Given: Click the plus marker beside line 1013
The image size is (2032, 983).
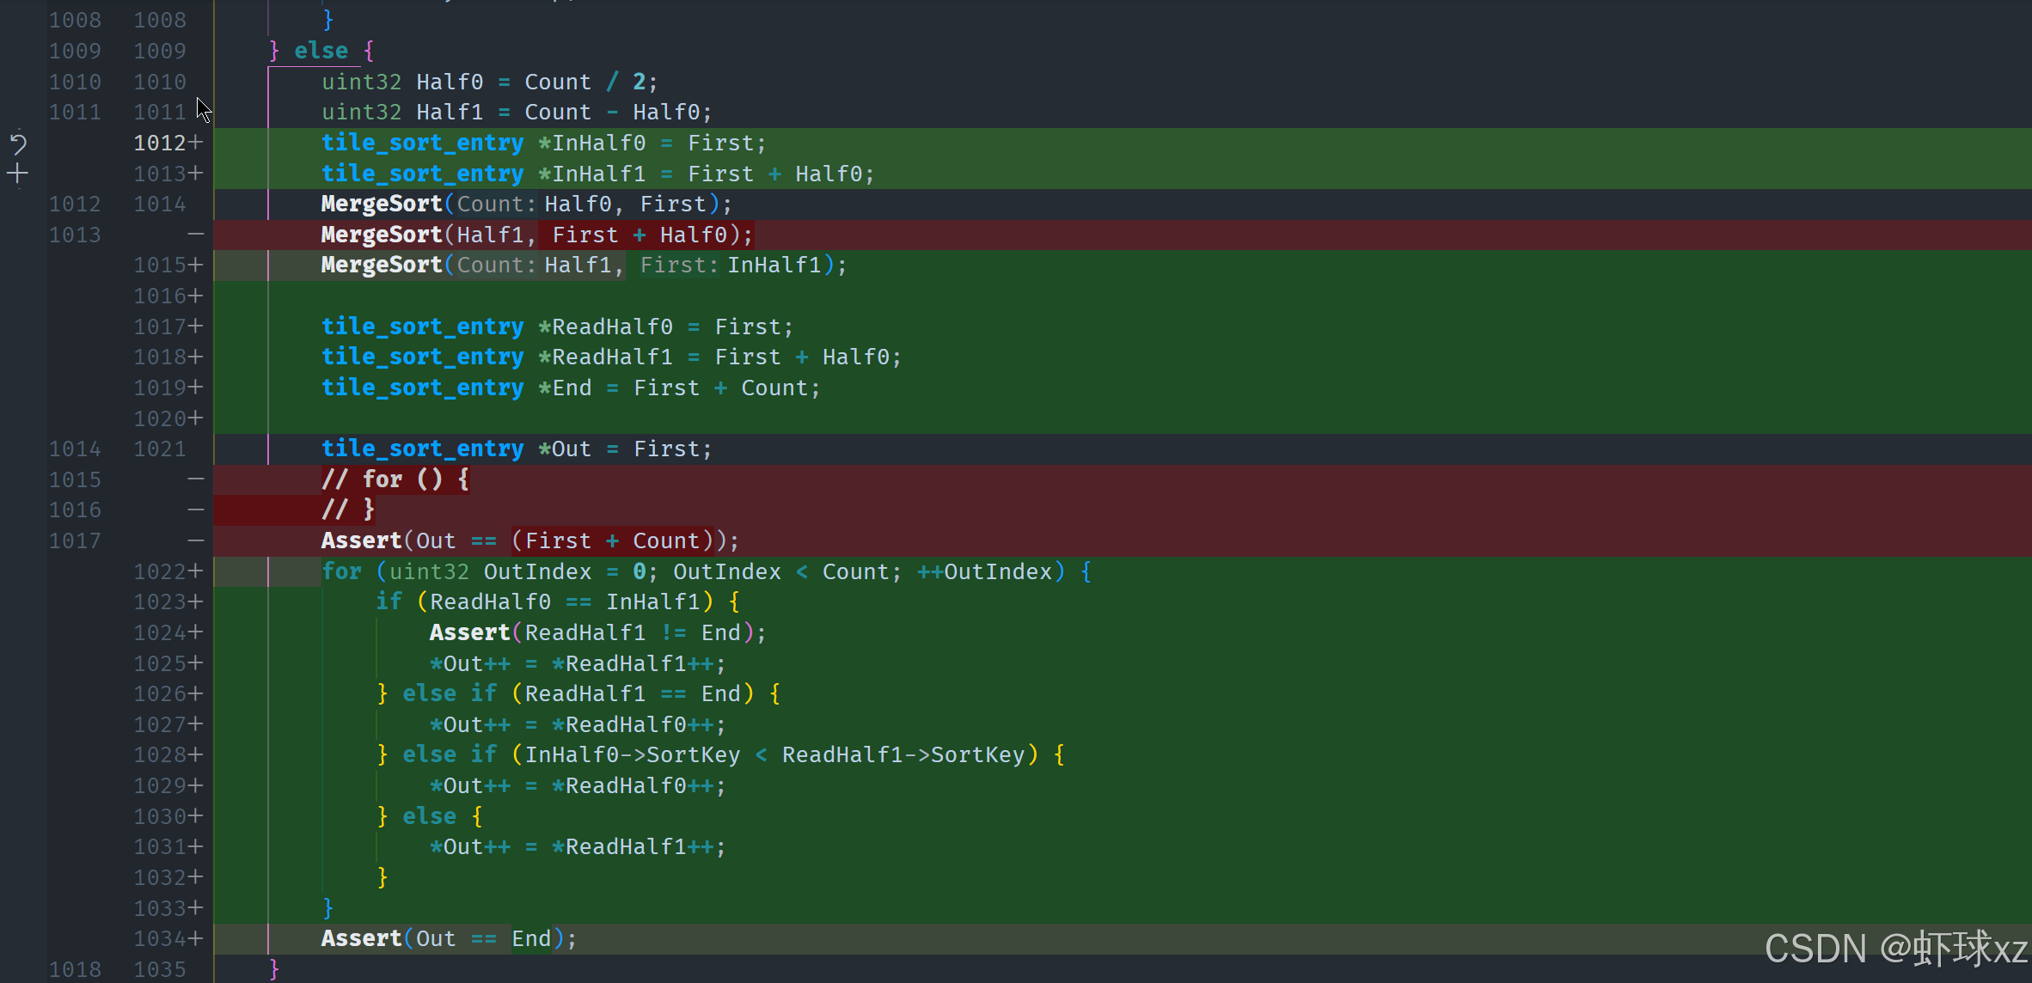Looking at the screenshot, I should (196, 174).
